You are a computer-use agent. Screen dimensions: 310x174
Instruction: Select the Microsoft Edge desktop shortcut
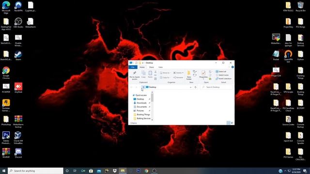coord(6,8)
